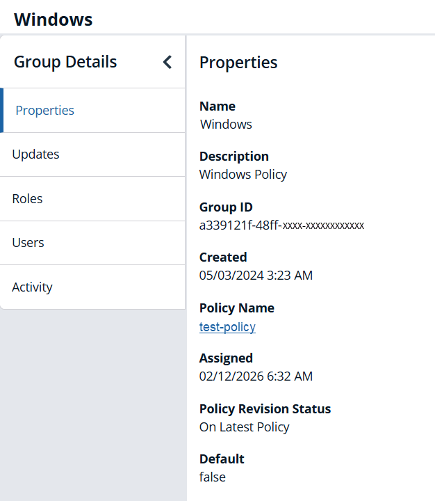435x501 pixels.
Task: Click the Name field label
Action: [x=217, y=106]
